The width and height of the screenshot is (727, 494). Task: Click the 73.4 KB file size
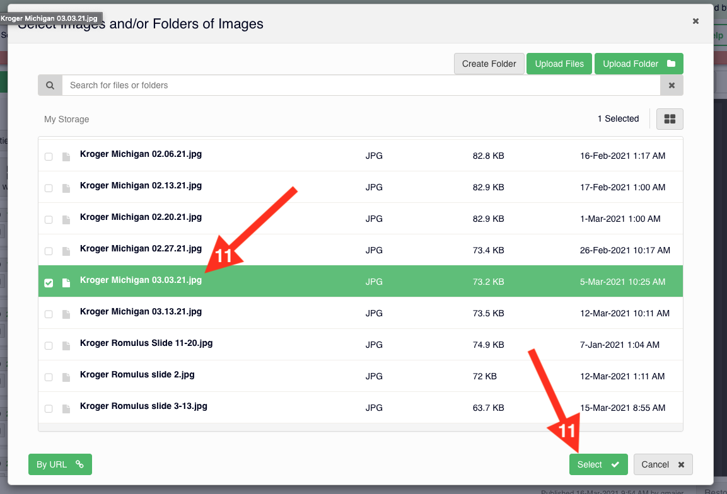(488, 251)
